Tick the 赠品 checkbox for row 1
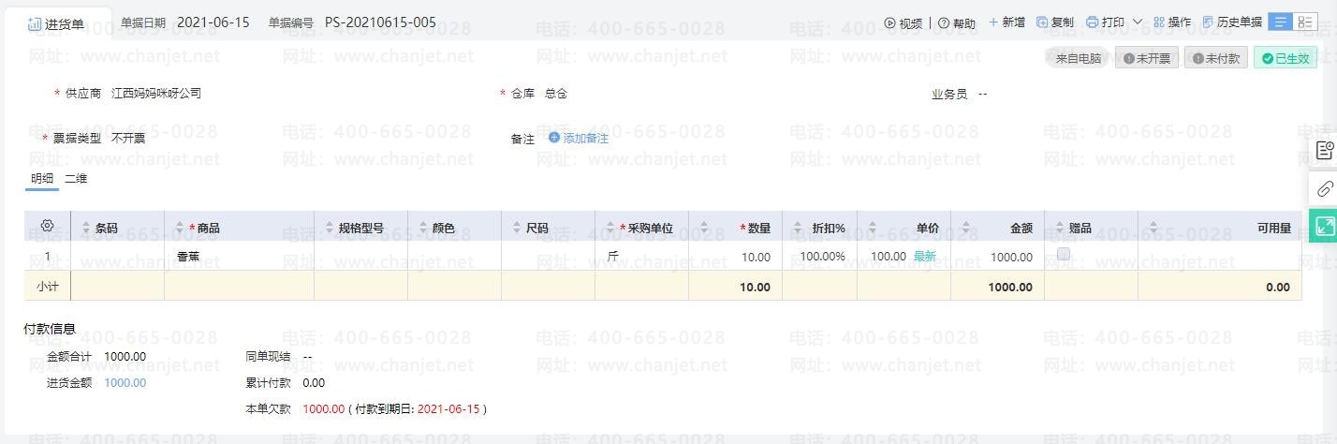Screen dimensions: 1337x444 coord(1064,254)
